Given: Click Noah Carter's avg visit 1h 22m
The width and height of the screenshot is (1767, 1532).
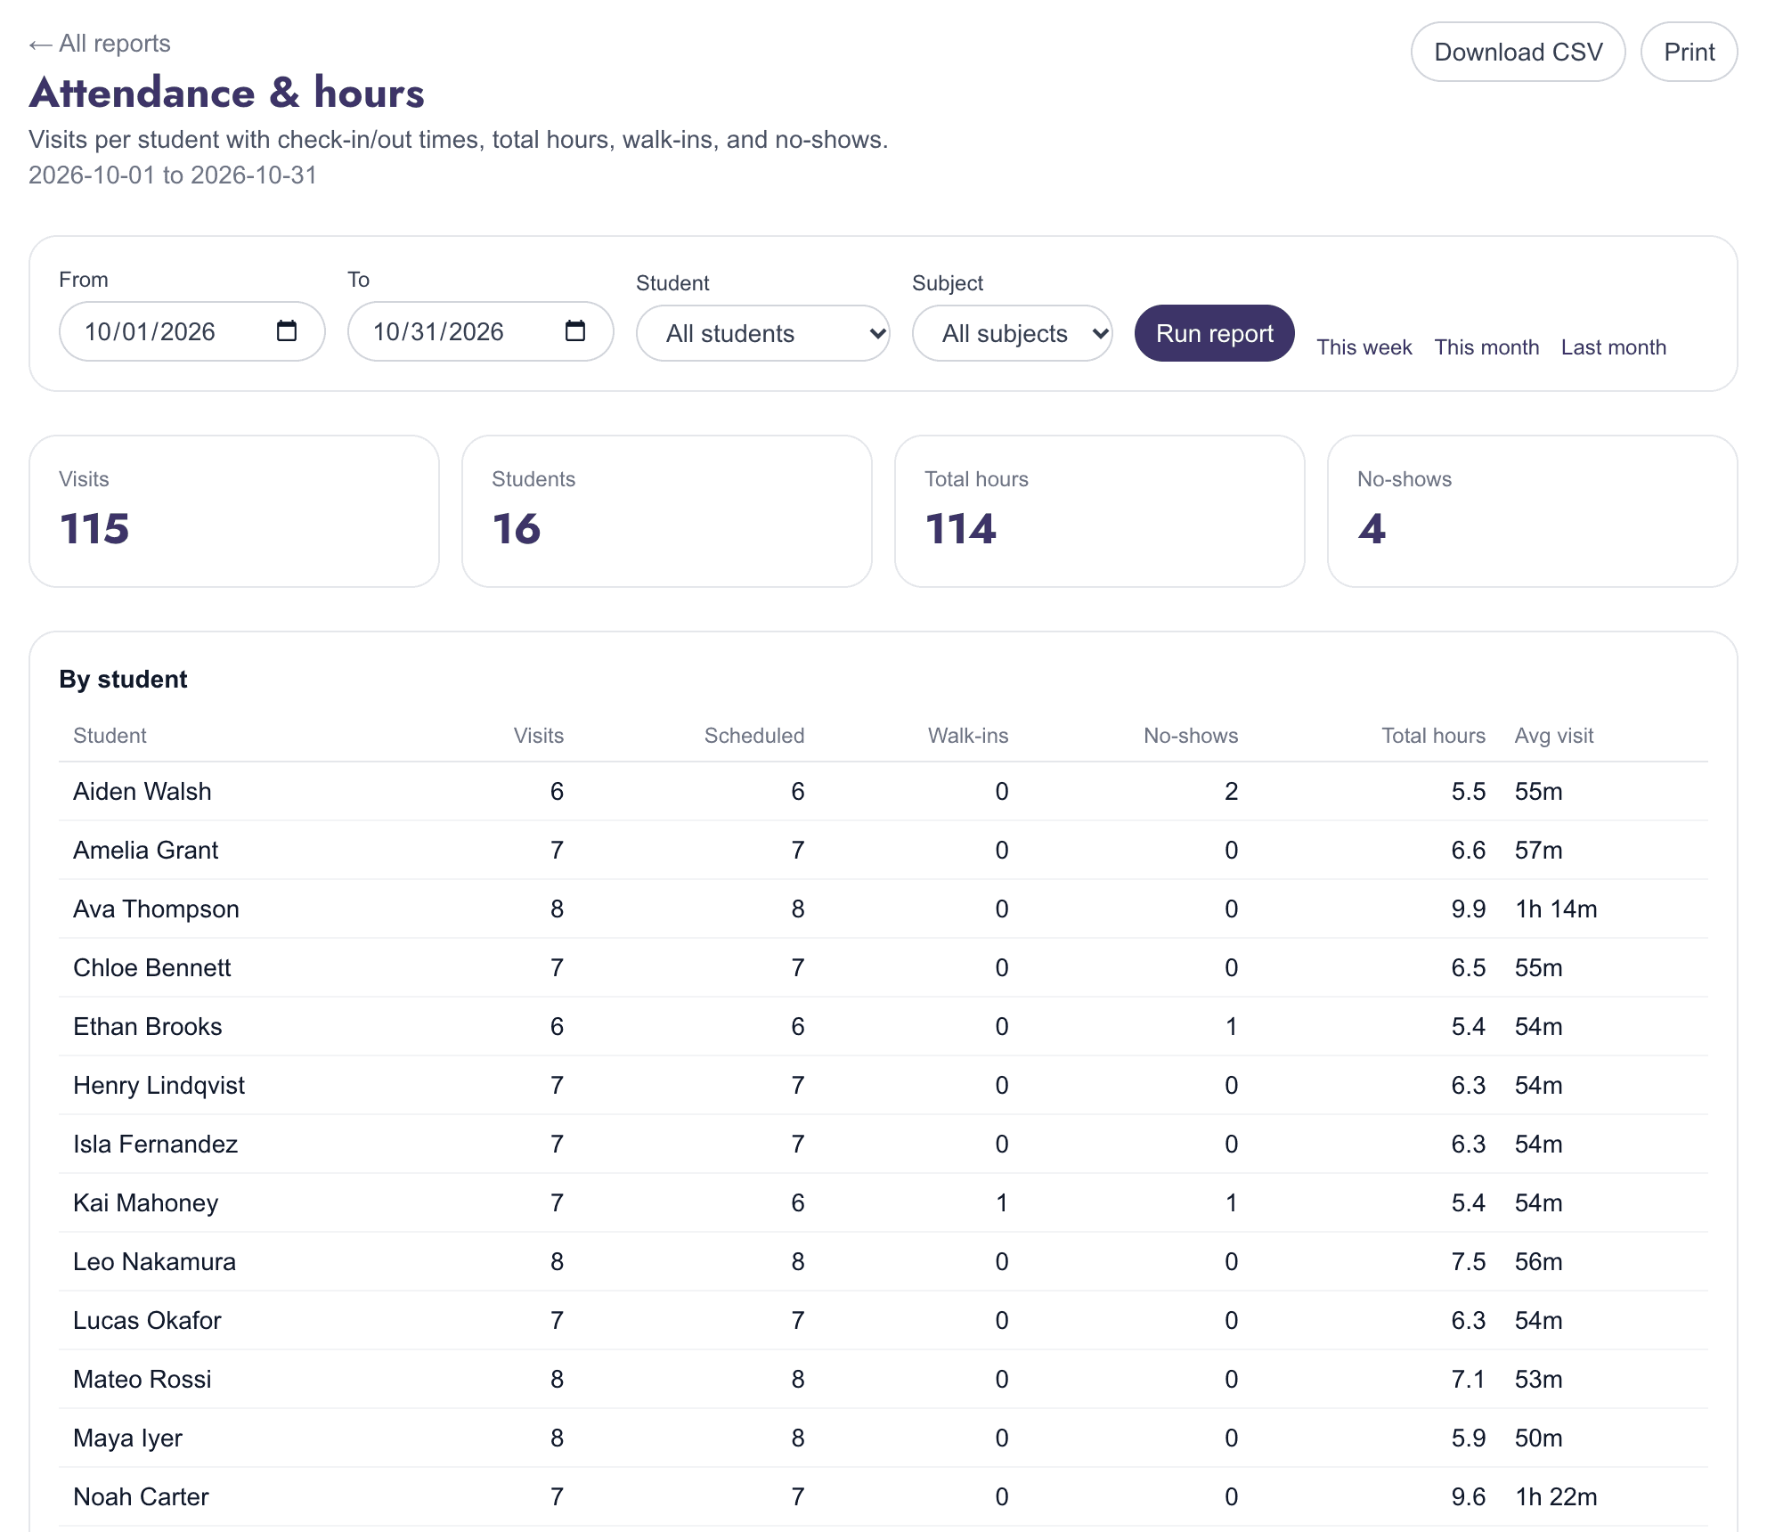Looking at the screenshot, I should pyautogui.click(x=1556, y=1497).
